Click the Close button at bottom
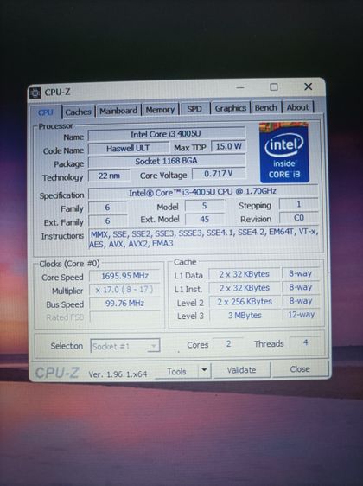The width and height of the screenshot is (363, 486). click(x=300, y=369)
